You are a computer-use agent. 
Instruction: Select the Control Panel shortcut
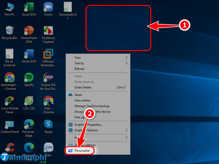coord(9,124)
